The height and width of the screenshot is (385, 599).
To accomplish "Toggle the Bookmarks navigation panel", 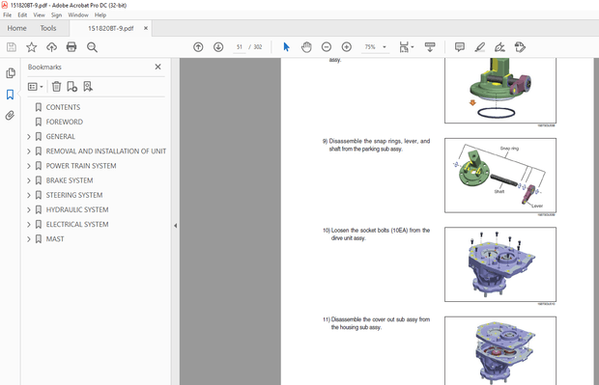I will click(10, 95).
